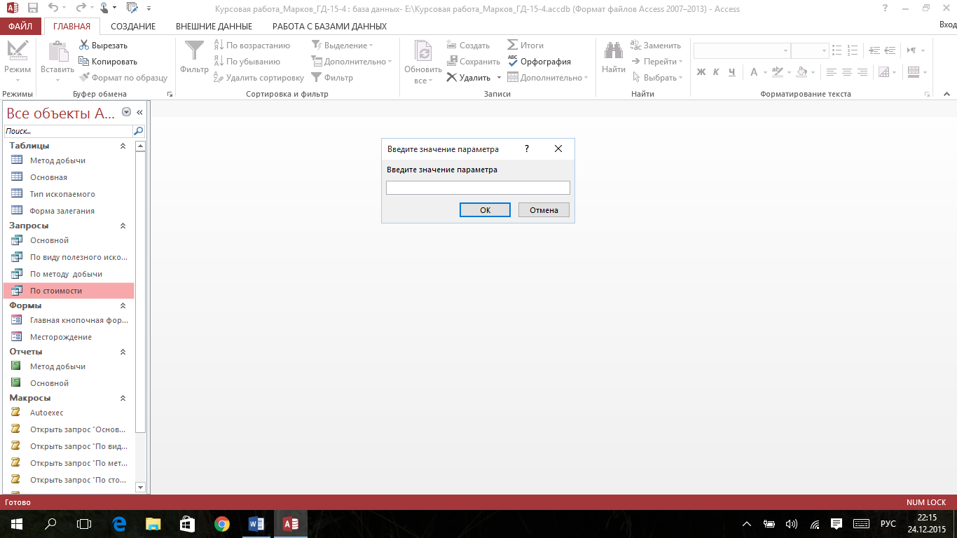Click navigation pane Поиск field

coord(68,131)
